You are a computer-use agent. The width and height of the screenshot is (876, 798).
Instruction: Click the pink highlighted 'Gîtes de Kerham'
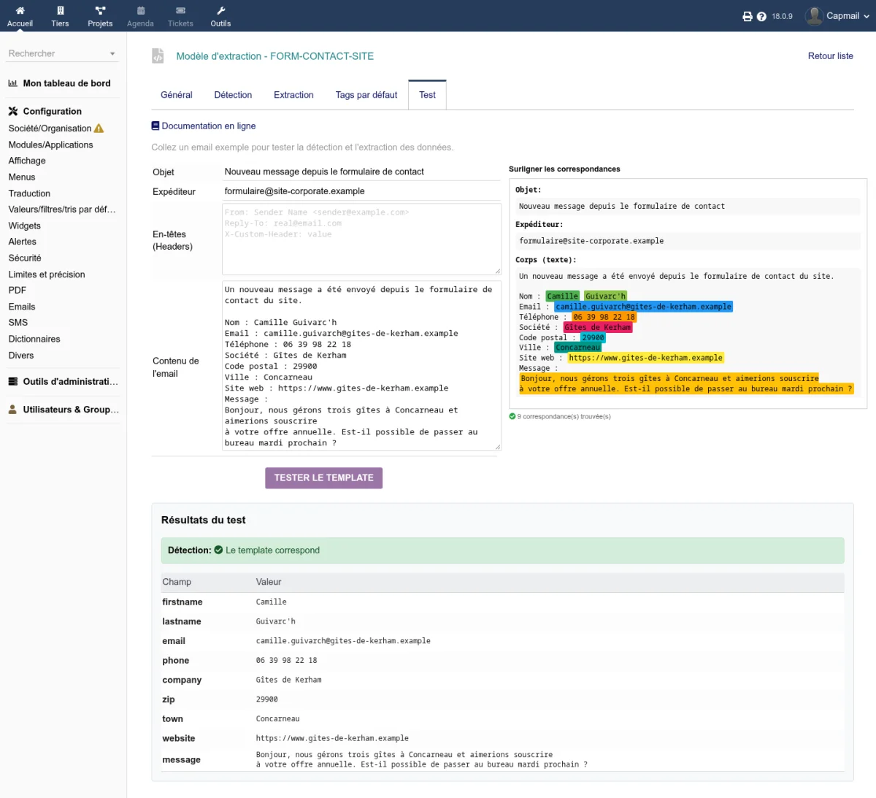tap(598, 327)
